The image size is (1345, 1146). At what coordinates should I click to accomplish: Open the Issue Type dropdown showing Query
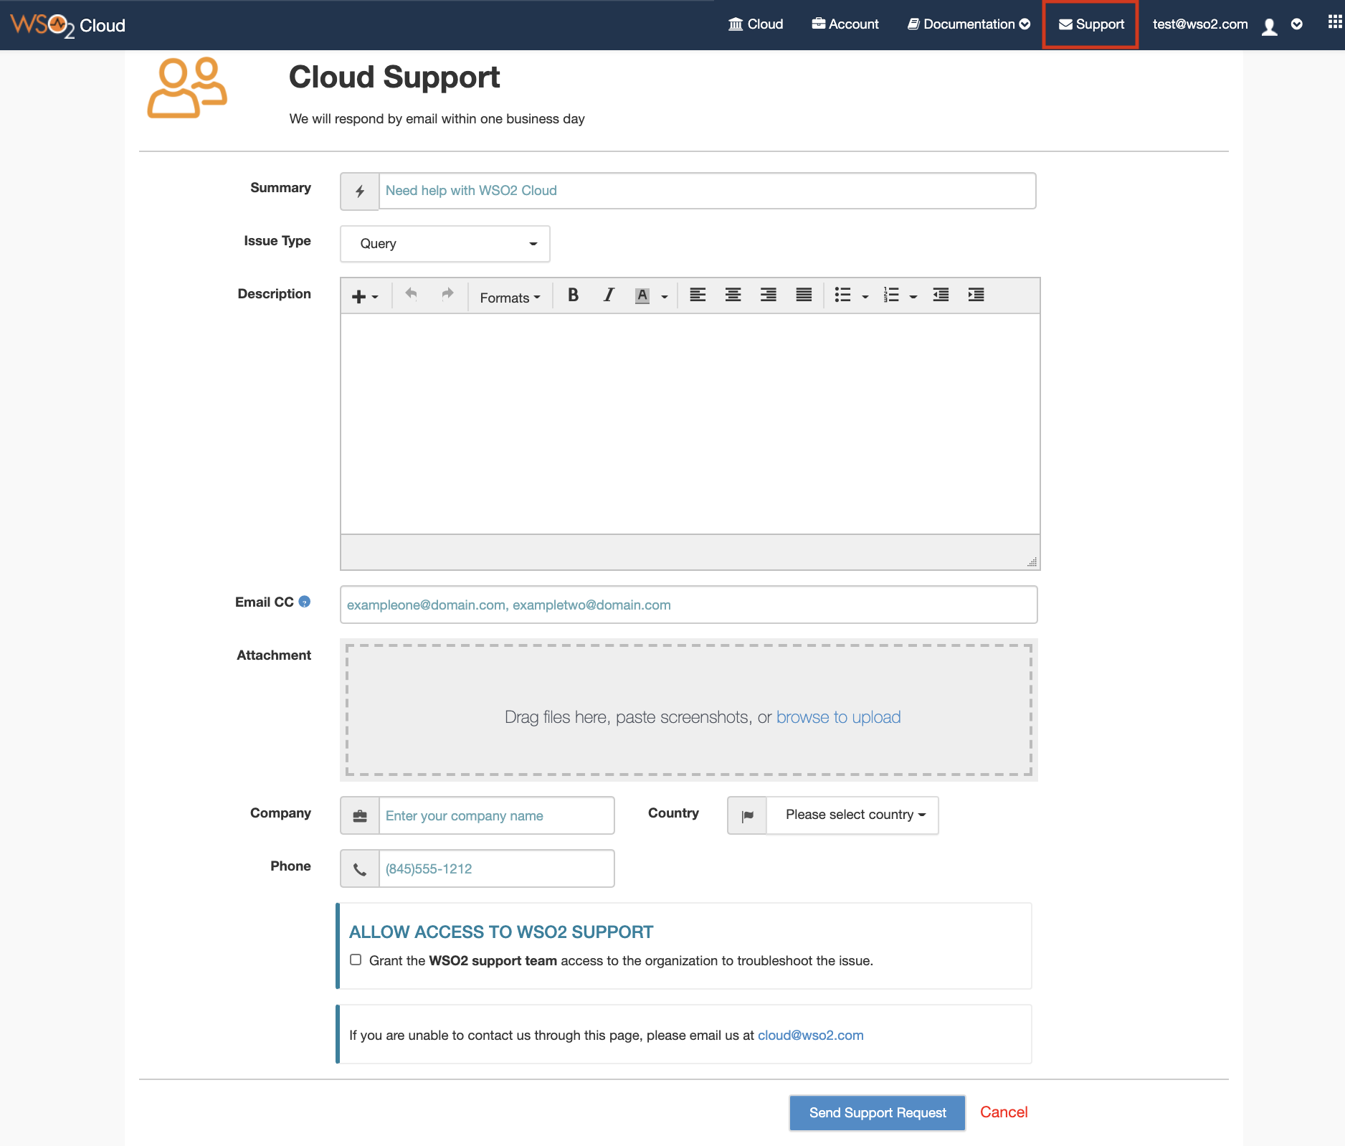click(x=445, y=244)
